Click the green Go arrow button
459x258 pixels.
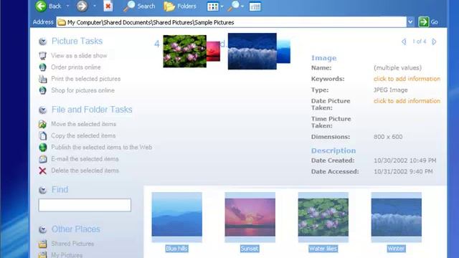pos(424,22)
